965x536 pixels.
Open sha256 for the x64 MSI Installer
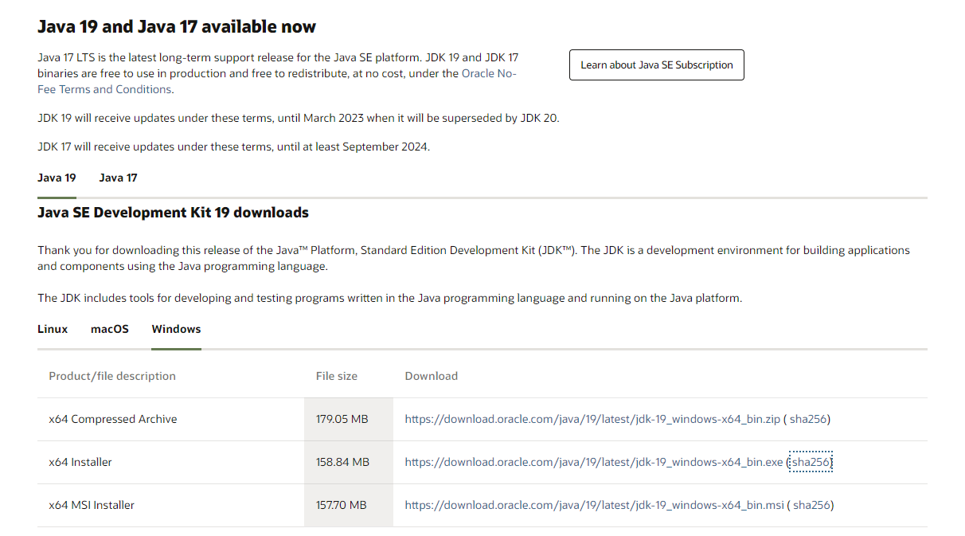(x=811, y=505)
